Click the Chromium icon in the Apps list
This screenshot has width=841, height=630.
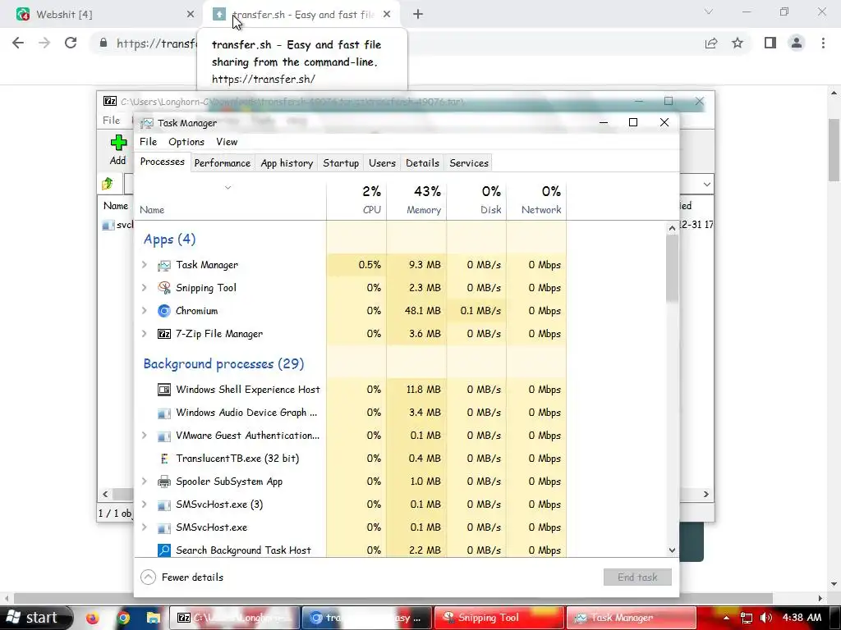point(163,311)
